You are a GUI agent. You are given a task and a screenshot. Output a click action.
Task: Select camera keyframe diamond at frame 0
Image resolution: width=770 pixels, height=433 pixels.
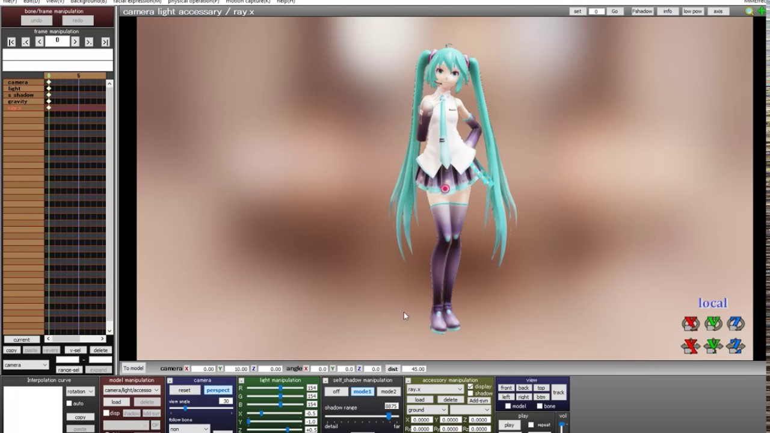click(x=49, y=82)
